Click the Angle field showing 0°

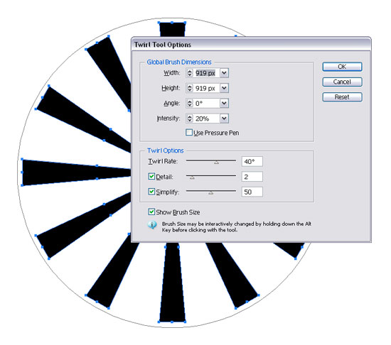(x=206, y=104)
